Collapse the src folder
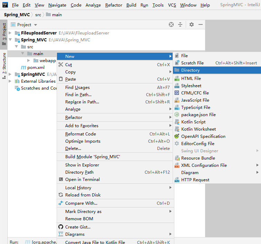 point(16,47)
